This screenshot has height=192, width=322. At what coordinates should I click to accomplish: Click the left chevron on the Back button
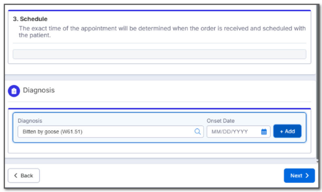[16, 176]
